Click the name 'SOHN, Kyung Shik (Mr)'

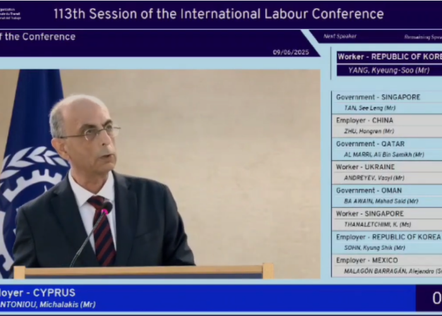(374, 248)
